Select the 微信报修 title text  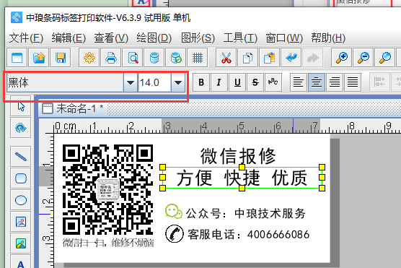(238, 156)
